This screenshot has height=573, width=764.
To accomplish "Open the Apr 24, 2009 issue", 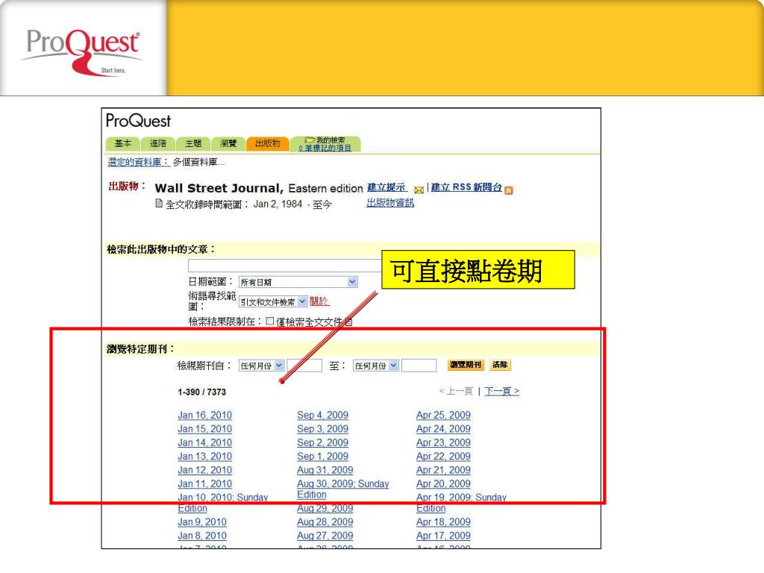I will coord(443,429).
